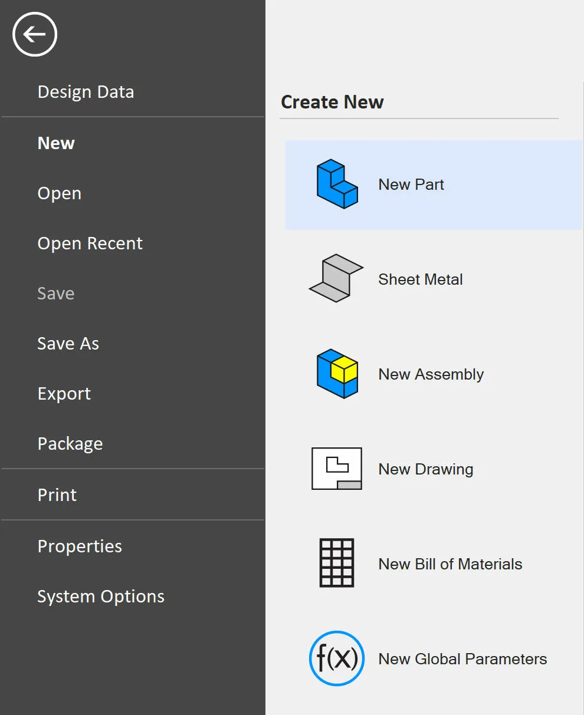Select New in the file menu

pos(56,143)
